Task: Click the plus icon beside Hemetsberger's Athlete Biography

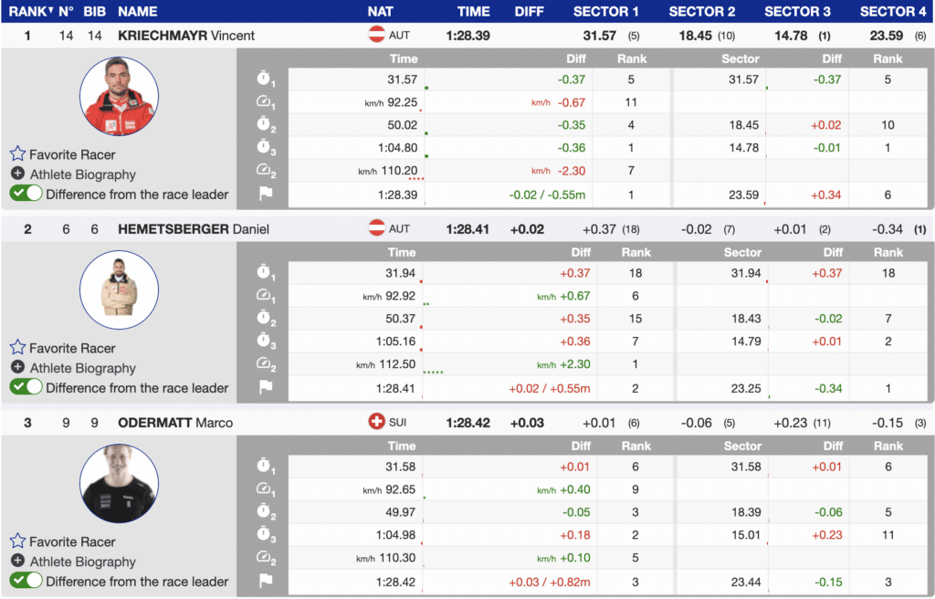Action: (17, 368)
